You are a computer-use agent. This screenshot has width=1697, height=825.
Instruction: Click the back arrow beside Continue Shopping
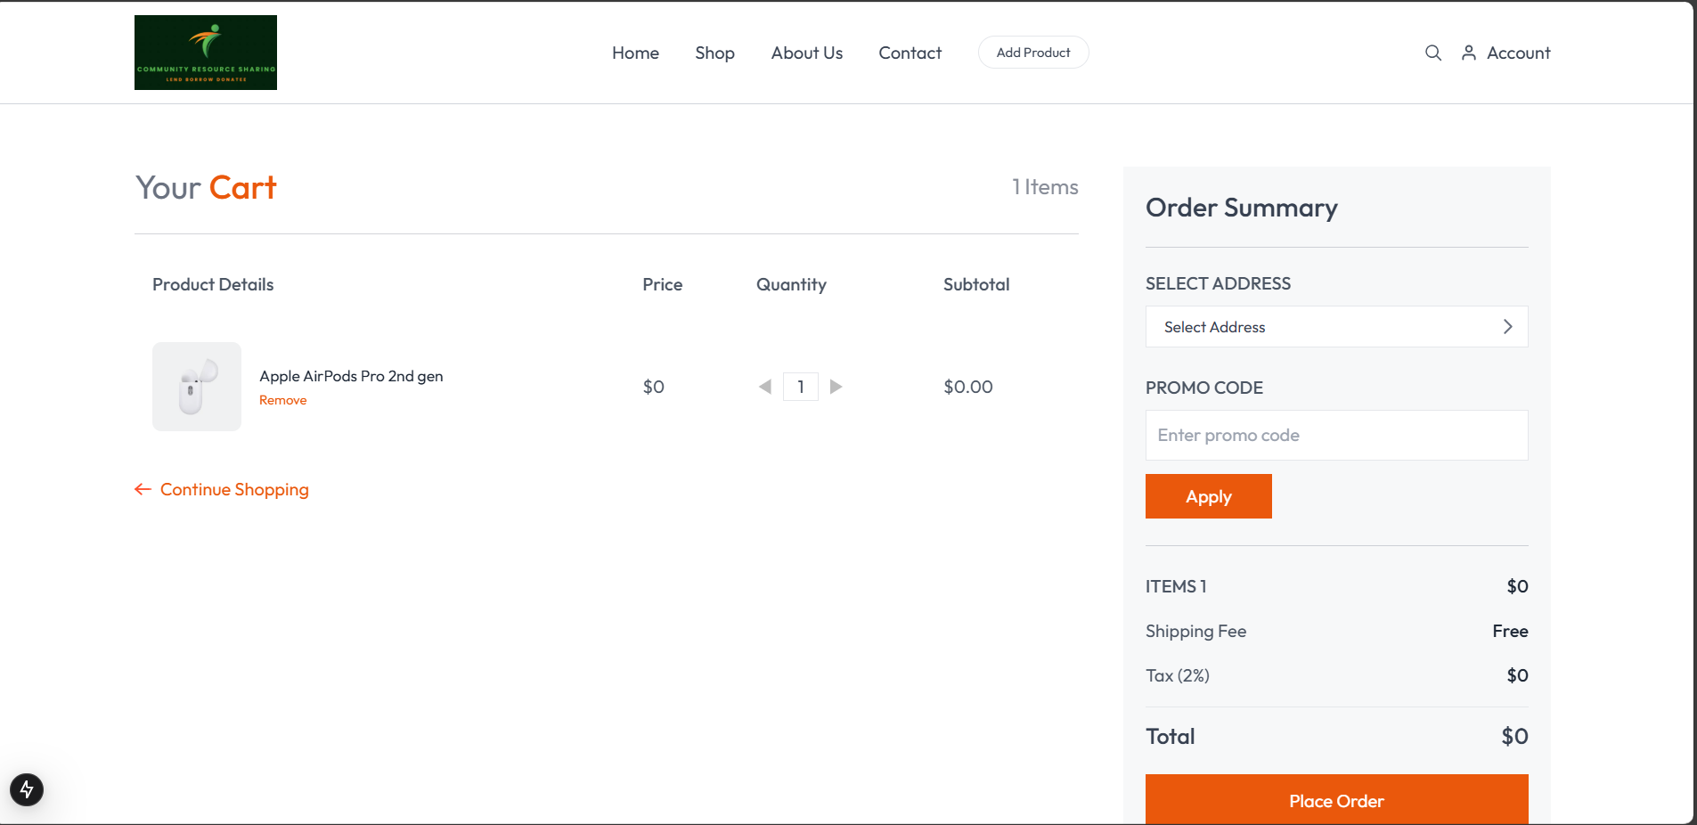(143, 489)
